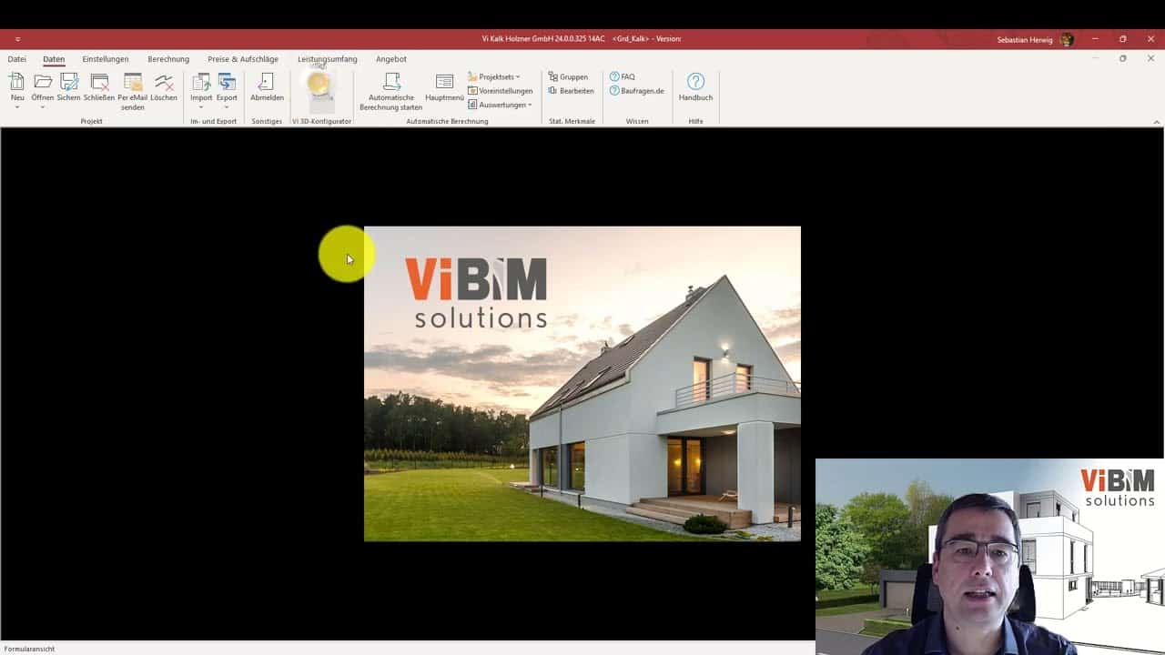Click the quick access toolbar customize arrow
The height and width of the screenshot is (655, 1165).
coord(17,39)
